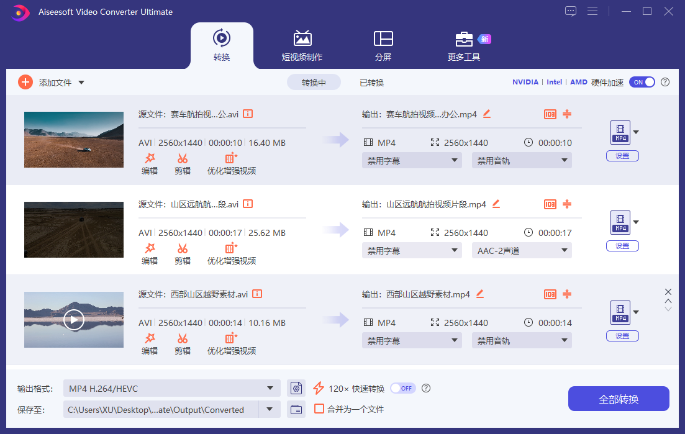Open the 禁用字幕 subtitle dropdown for first file
The width and height of the screenshot is (685, 434).
click(412, 160)
